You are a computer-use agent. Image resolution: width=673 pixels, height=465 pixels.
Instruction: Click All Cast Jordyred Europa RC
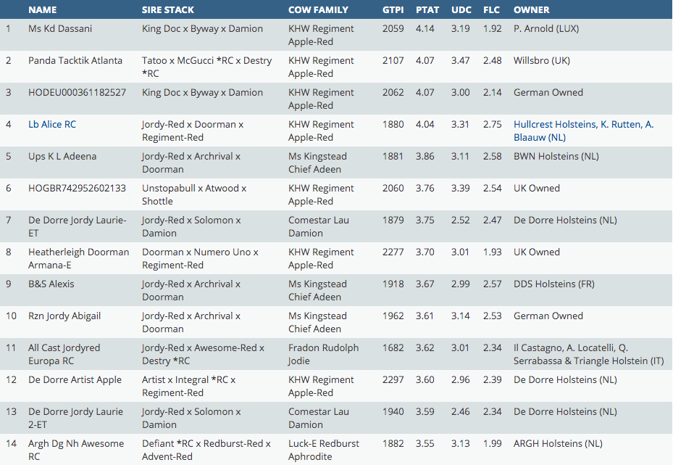(x=64, y=354)
